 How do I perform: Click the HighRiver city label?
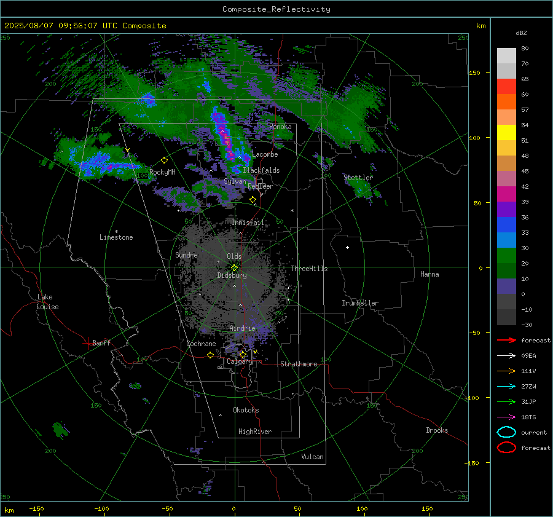click(254, 432)
